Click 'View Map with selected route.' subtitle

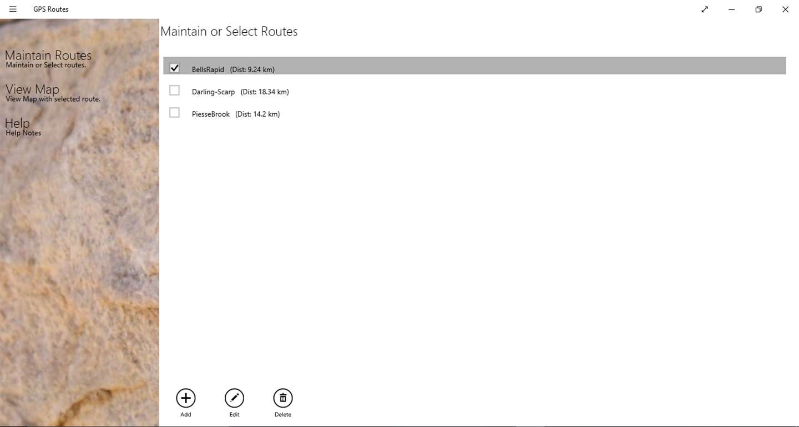click(x=53, y=99)
